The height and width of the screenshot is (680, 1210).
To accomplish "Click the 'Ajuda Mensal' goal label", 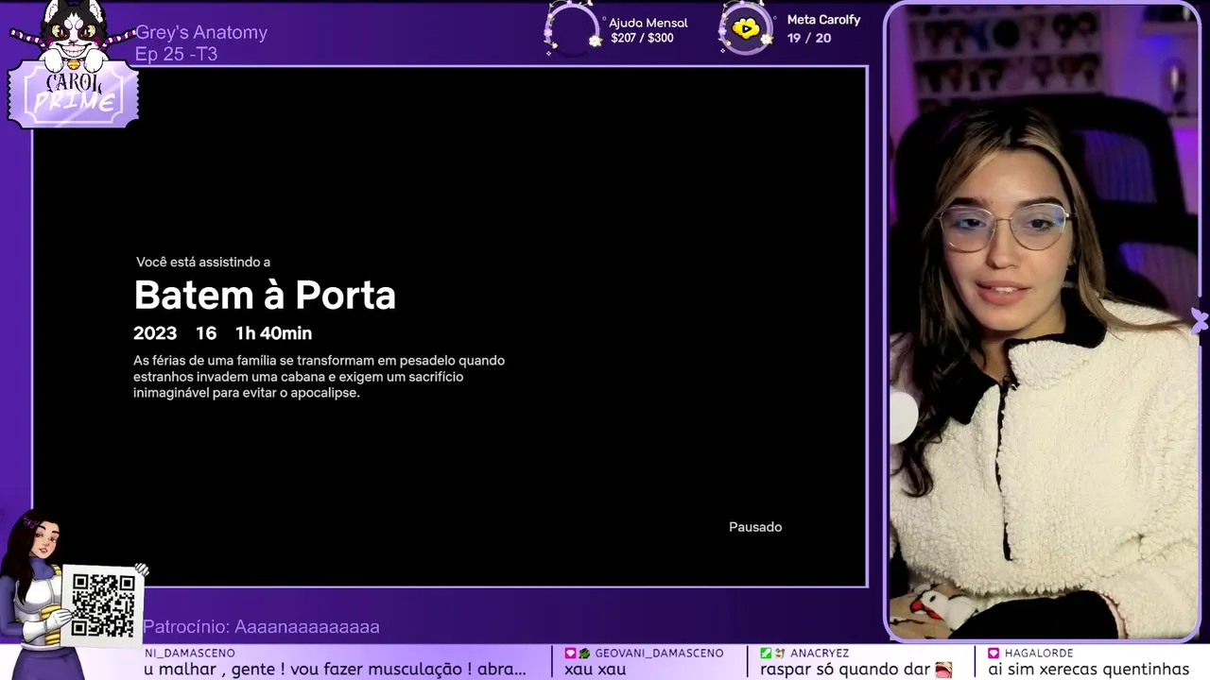I will (x=648, y=23).
